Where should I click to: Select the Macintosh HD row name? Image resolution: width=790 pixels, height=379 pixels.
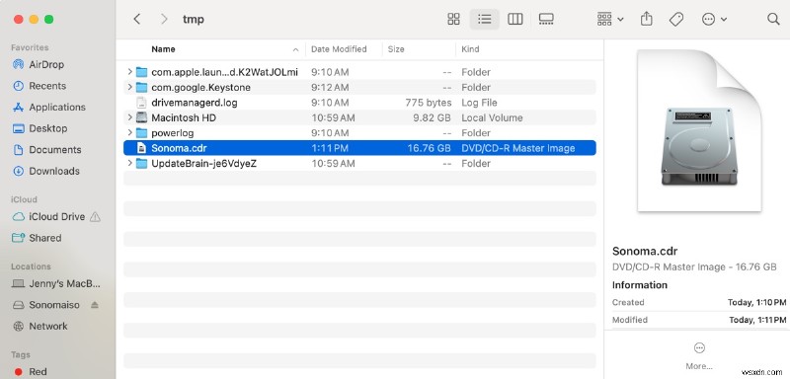pos(184,117)
